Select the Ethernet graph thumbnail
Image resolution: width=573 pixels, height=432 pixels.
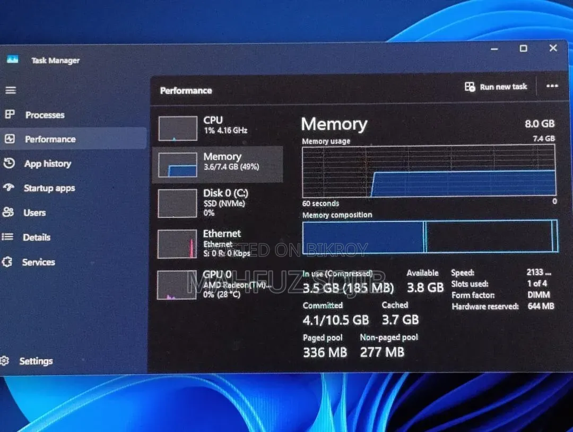[x=177, y=244]
